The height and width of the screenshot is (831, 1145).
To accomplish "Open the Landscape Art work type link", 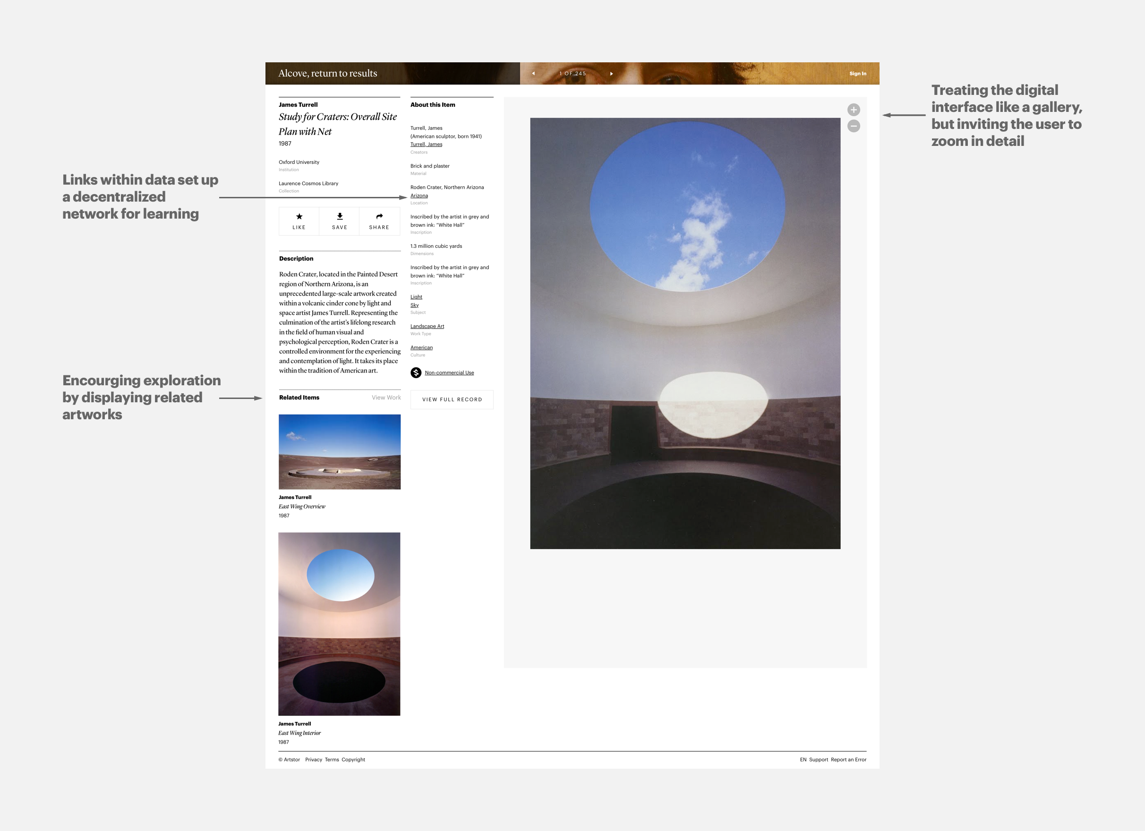I will click(x=427, y=326).
